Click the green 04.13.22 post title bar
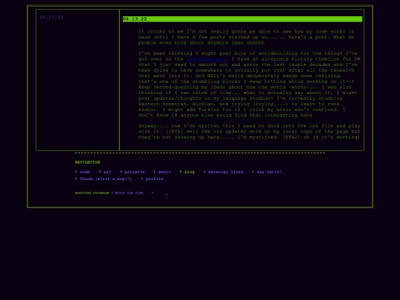 tap(242, 19)
